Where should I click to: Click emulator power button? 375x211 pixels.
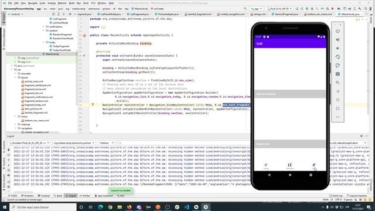(337, 31)
